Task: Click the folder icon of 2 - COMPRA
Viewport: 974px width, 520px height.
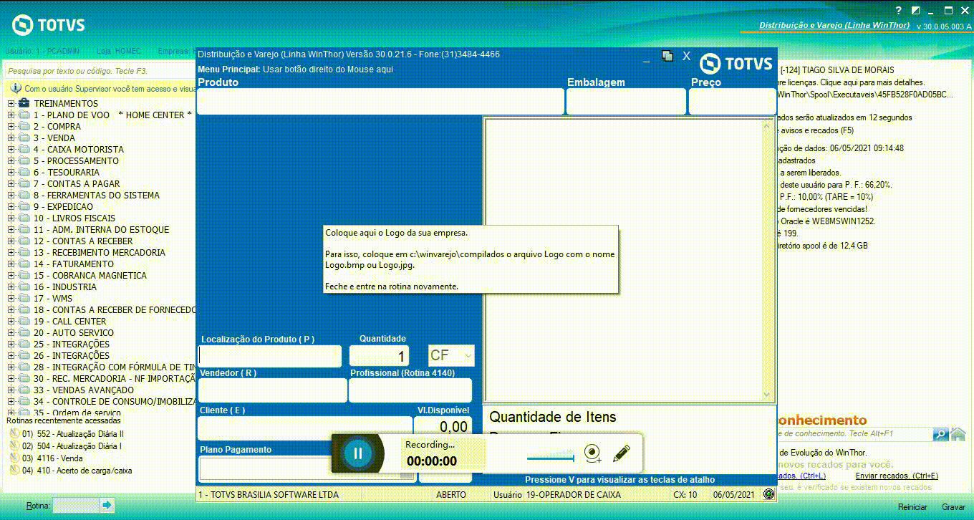Action: [x=24, y=127]
